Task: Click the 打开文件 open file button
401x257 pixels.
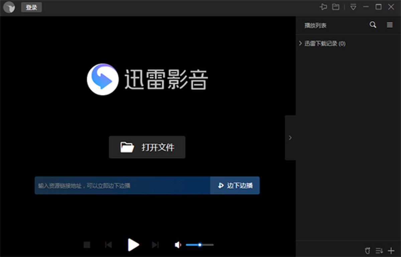Action: (x=147, y=147)
